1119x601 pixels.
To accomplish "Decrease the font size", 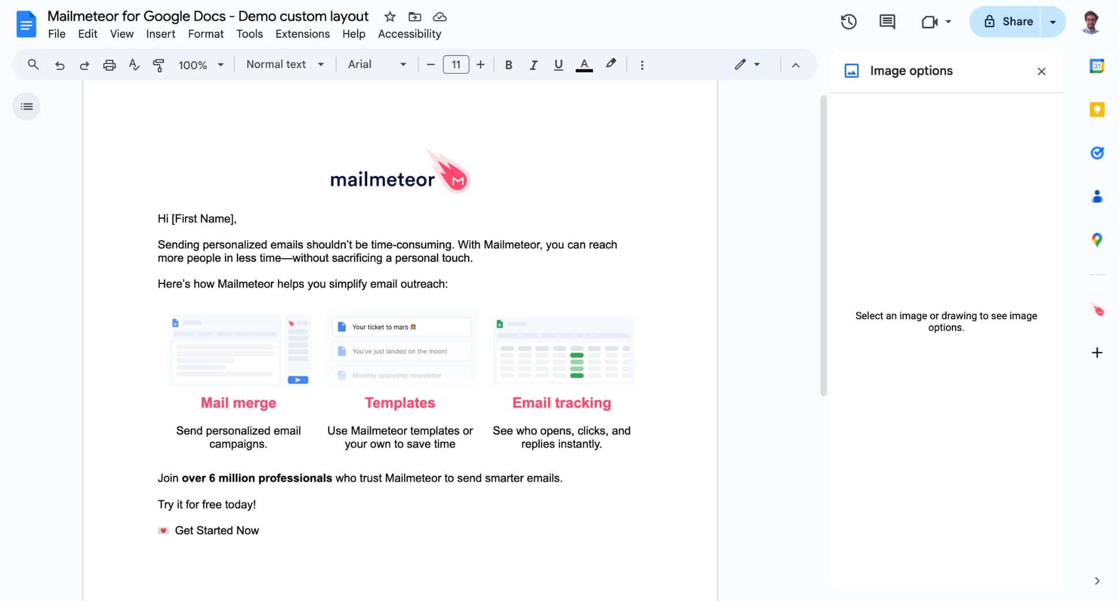I will coord(430,65).
